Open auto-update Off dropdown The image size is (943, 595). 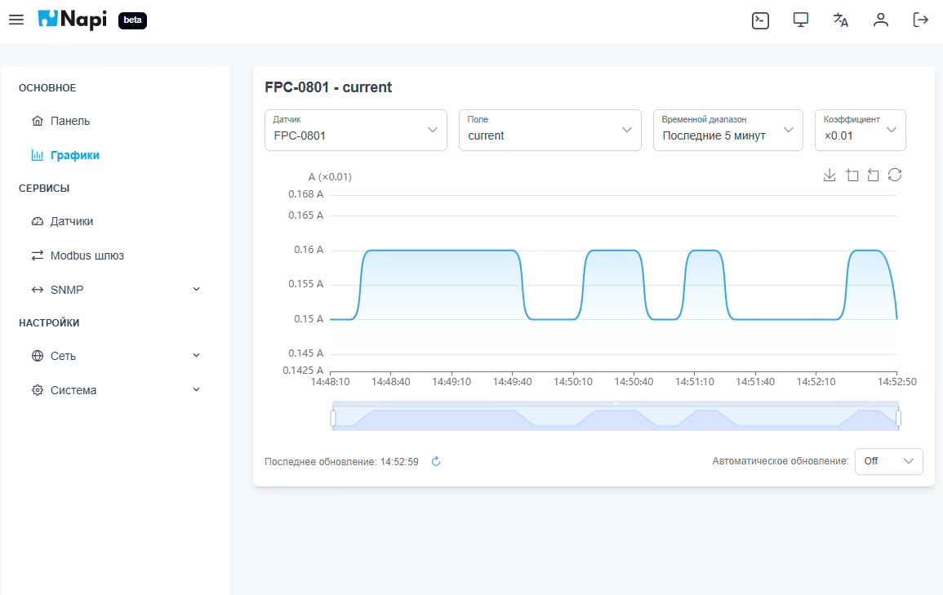click(x=888, y=461)
